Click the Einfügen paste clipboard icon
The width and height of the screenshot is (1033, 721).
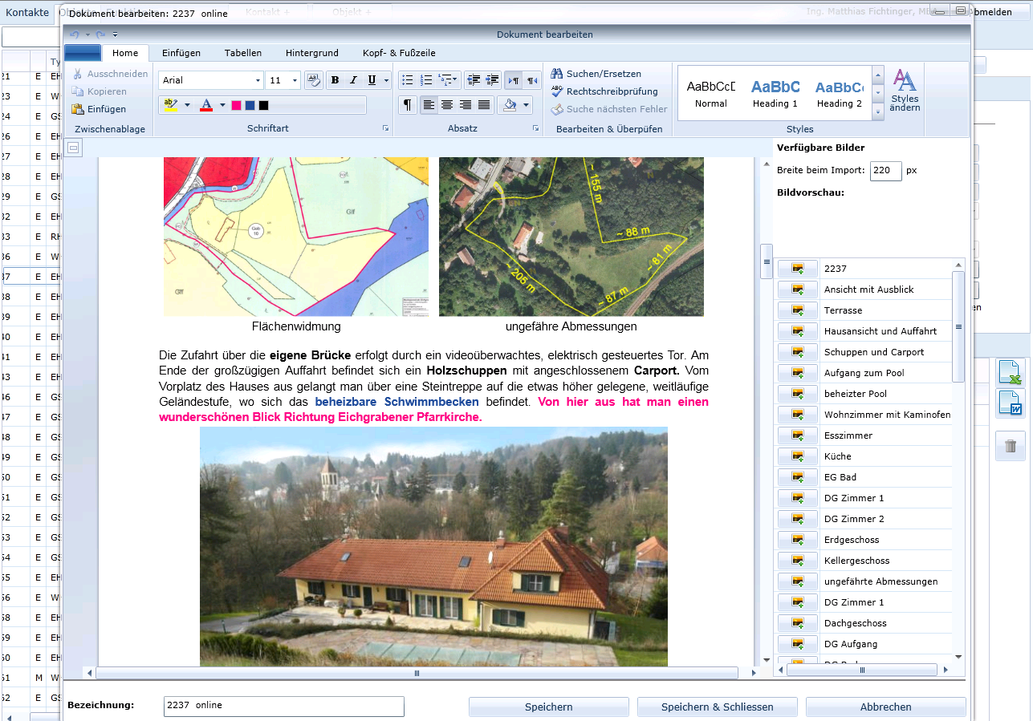pos(78,109)
